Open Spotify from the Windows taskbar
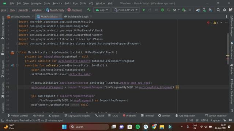Image resolution: width=234 pixels, height=131 pixels. pos(137,127)
